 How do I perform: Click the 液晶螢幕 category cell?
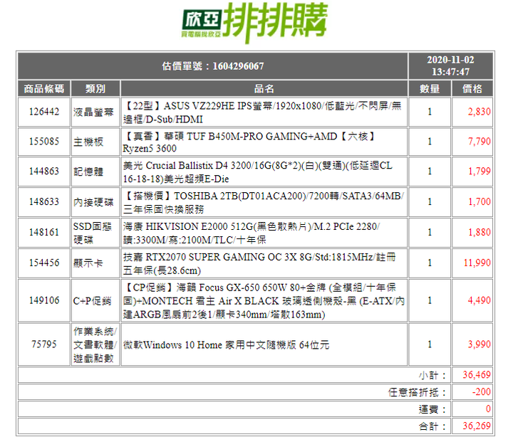coord(95,112)
